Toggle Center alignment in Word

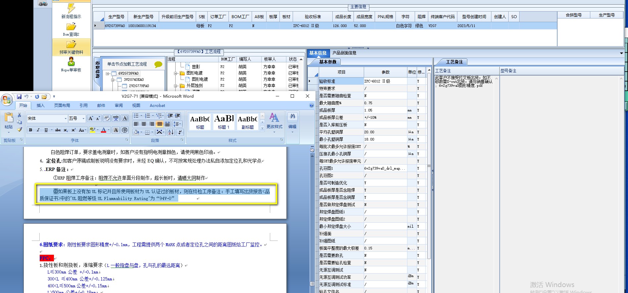[x=144, y=124]
